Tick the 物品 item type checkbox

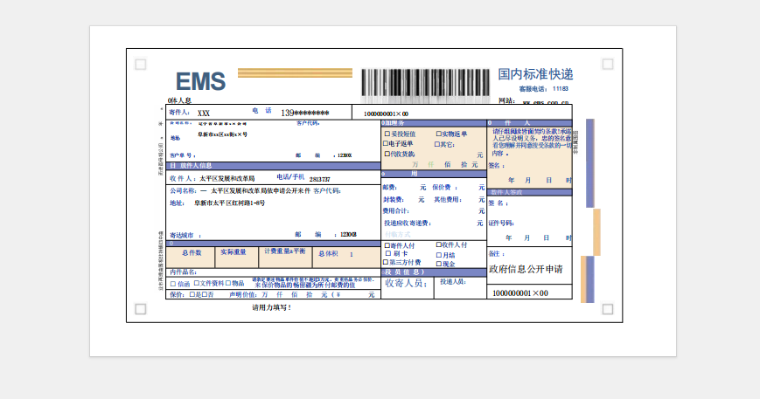[x=228, y=283]
